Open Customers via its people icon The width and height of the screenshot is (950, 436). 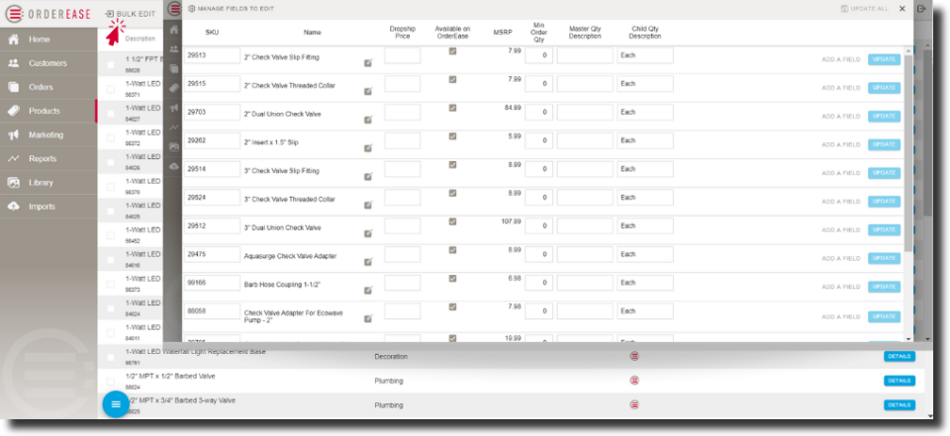(x=14, y=63)
